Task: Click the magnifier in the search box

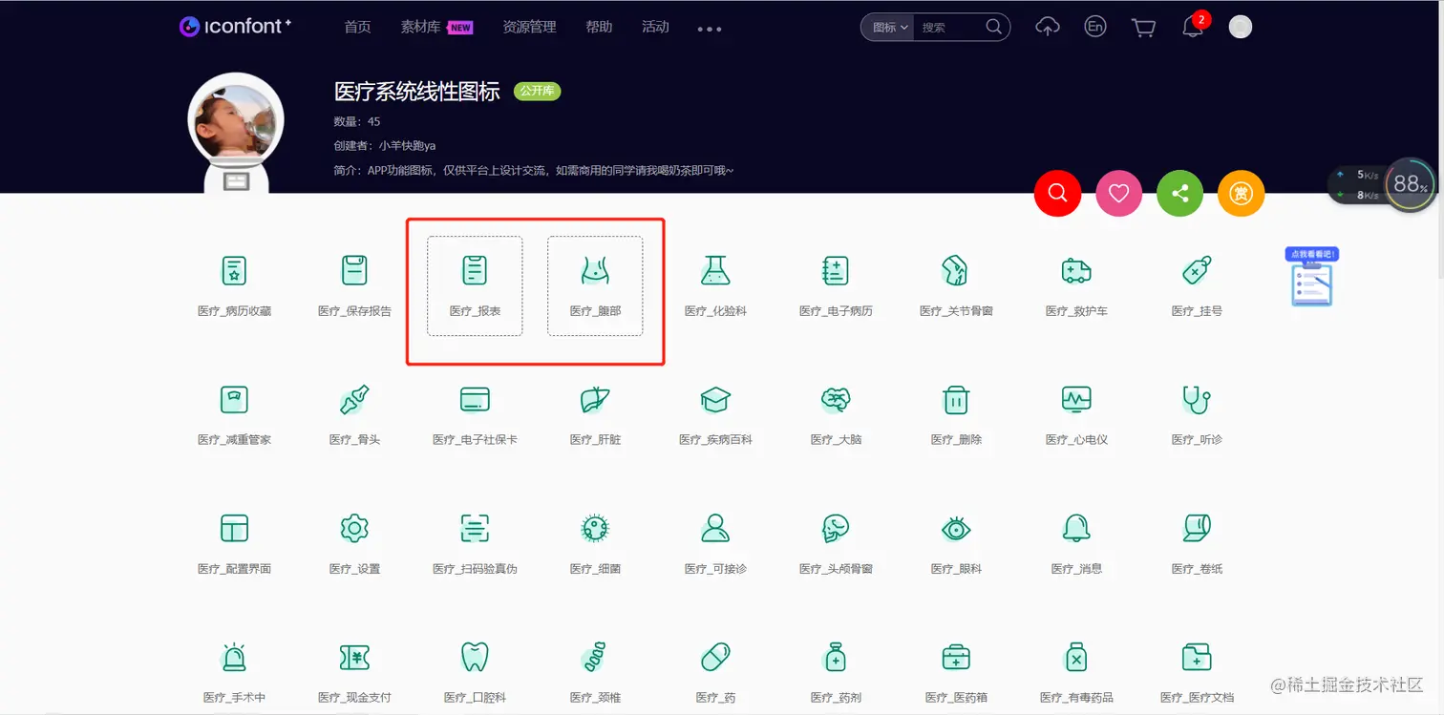Action: click(994, 27)
